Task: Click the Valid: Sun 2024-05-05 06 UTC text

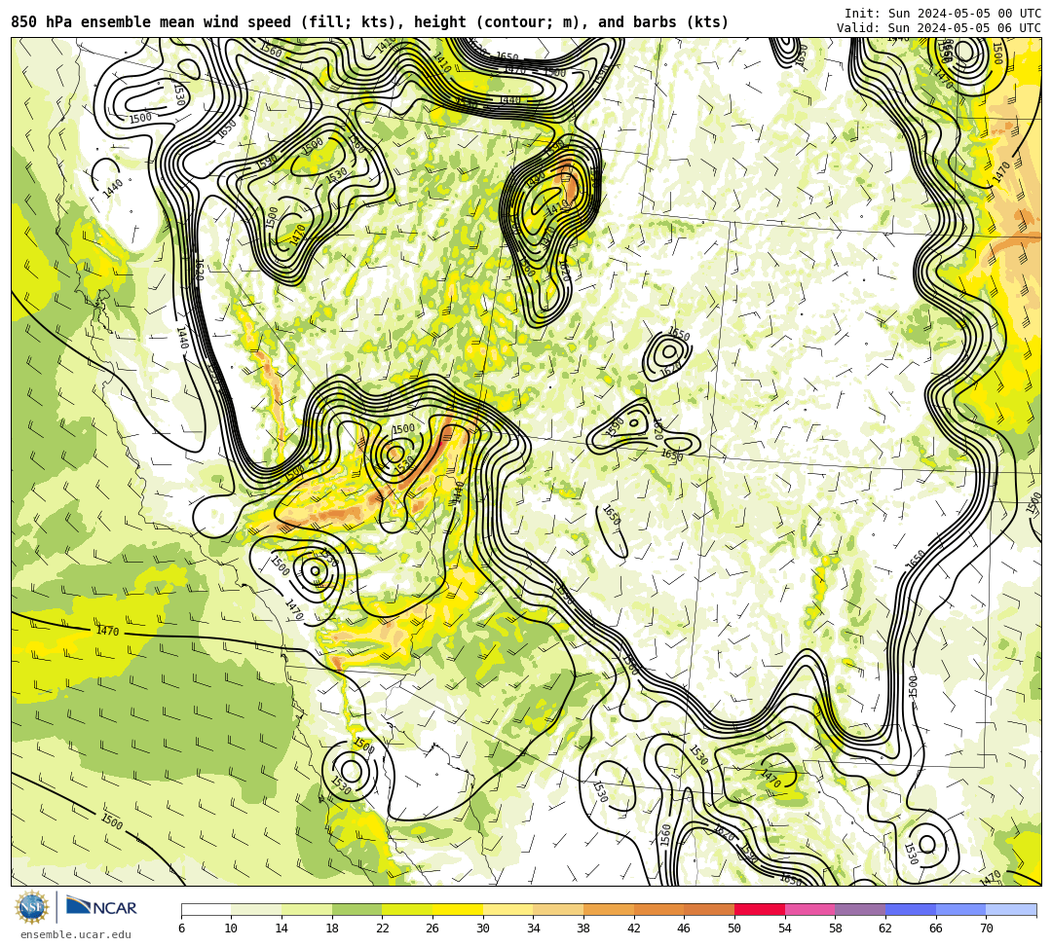Action: [939, 28]
